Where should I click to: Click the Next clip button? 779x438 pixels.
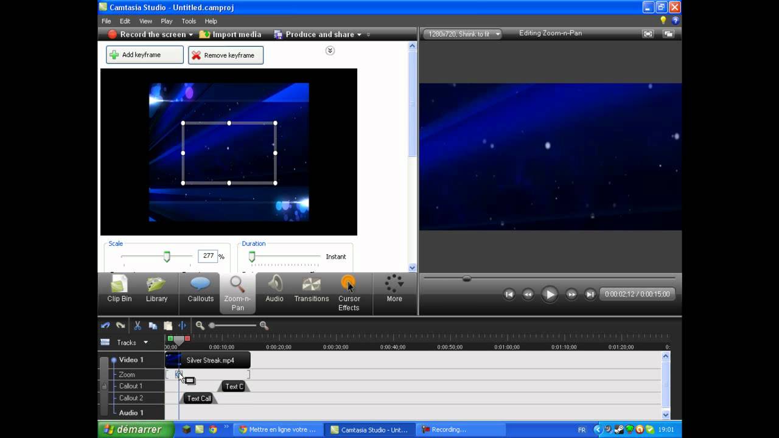[590, 294]
